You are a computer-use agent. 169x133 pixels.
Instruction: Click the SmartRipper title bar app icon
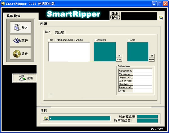coord(3,3)
